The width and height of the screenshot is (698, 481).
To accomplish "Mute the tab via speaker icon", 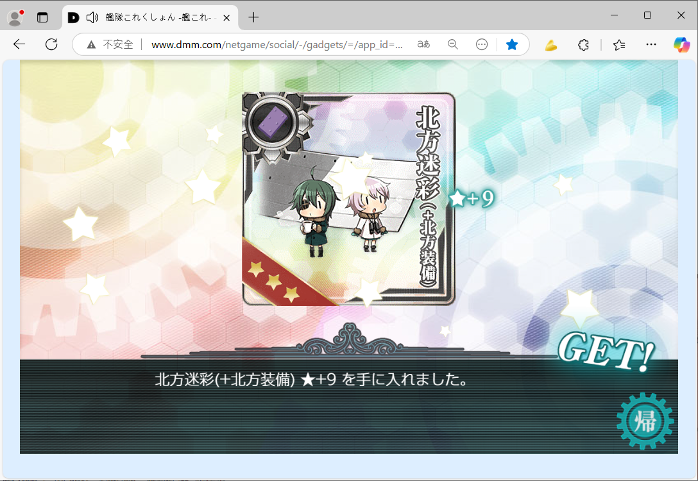I will pyautogui.click(x=92, y=17).
